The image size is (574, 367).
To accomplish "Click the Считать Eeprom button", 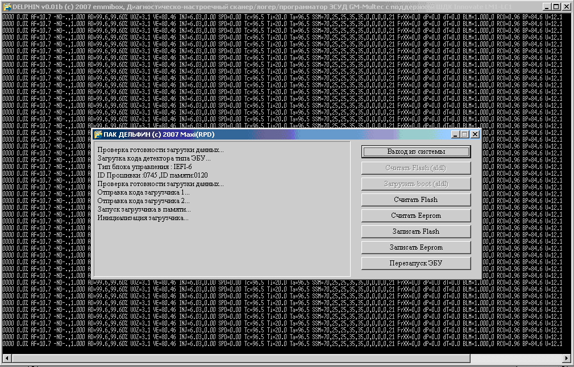I will [x=416, y=216].
